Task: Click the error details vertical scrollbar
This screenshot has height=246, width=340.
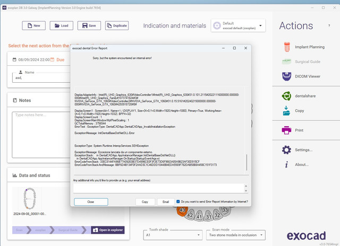Action: pyautogui.click(x=246, y=162)
